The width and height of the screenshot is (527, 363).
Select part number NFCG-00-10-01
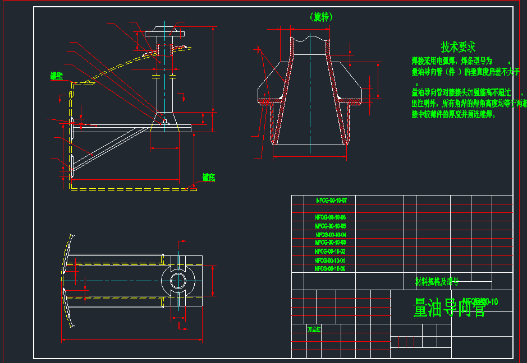[x=330, y=260]
